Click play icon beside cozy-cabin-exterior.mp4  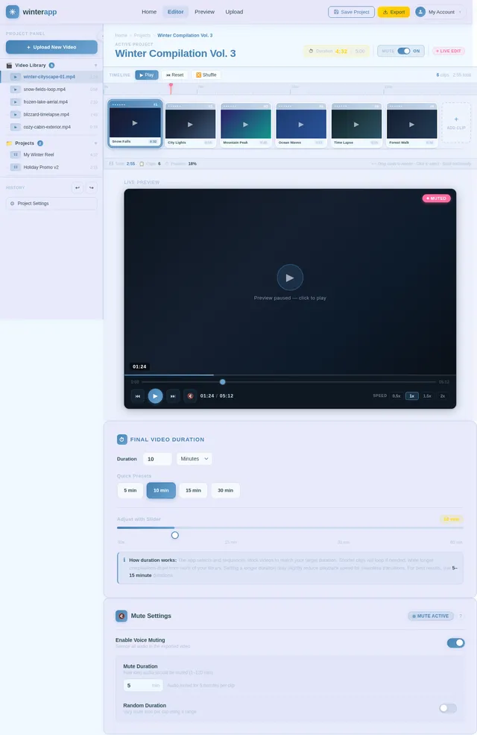16,127
